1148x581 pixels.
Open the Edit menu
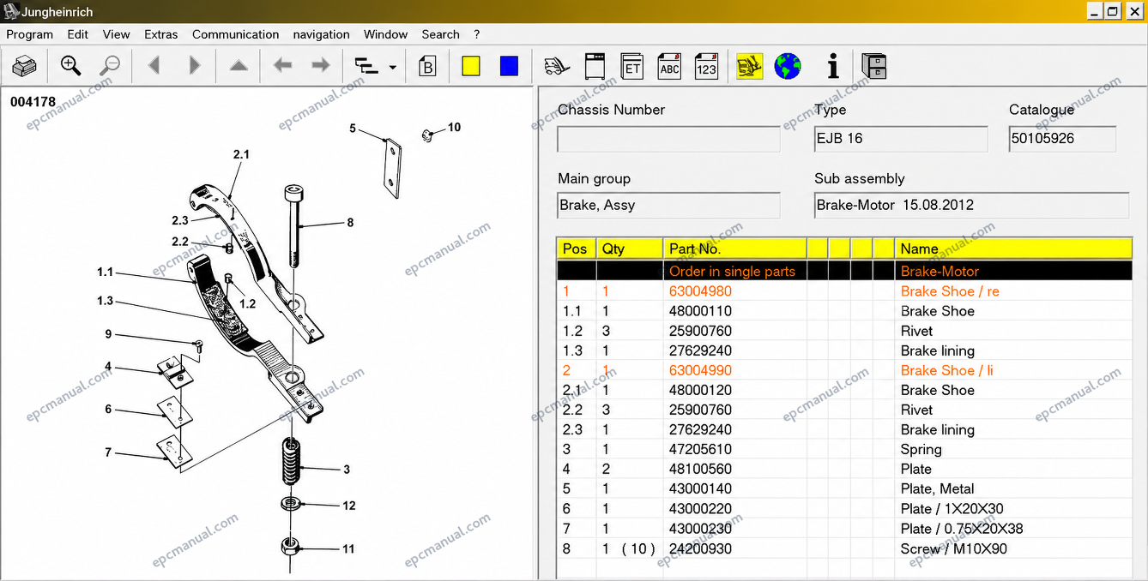(x=78, y=34)
